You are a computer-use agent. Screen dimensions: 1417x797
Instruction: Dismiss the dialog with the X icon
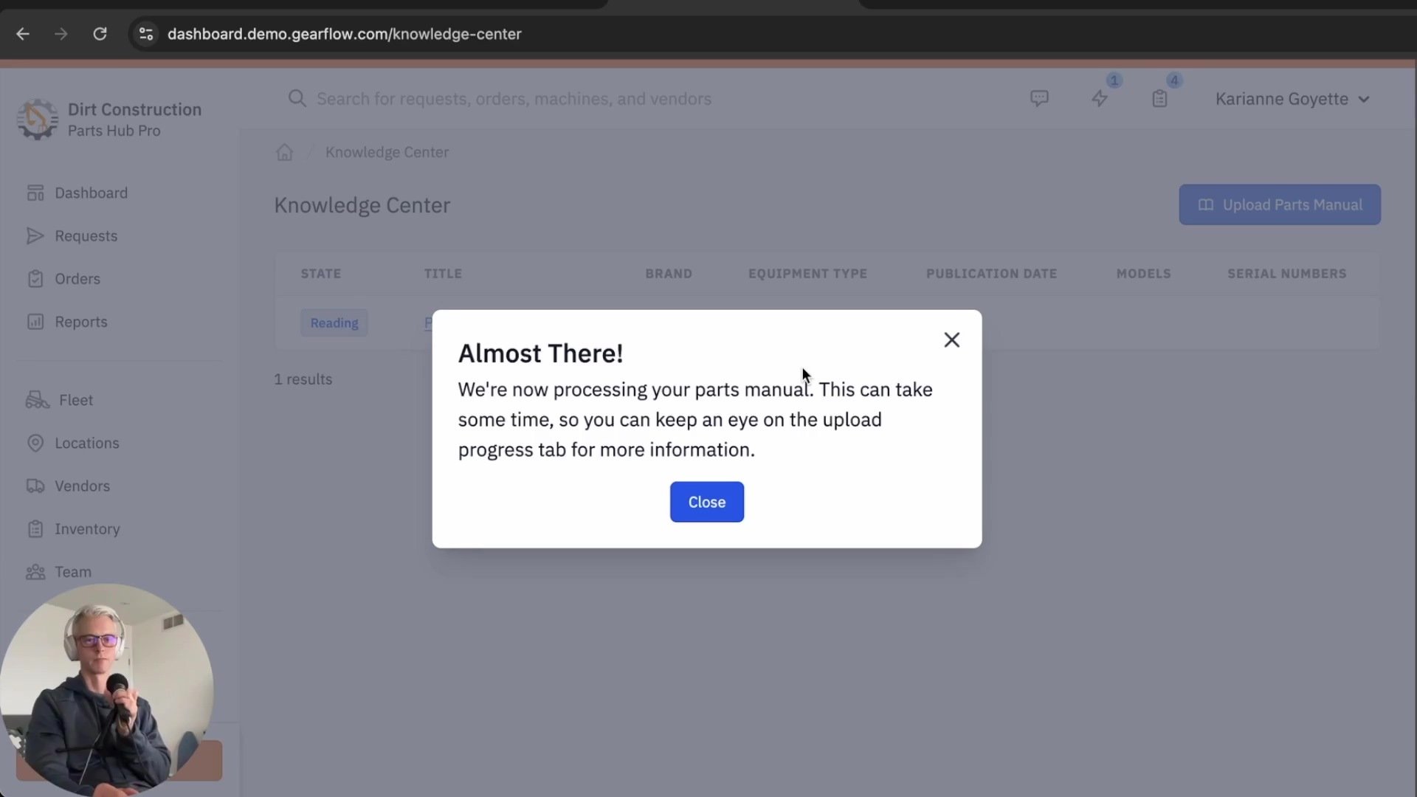(x=951, y=339)
